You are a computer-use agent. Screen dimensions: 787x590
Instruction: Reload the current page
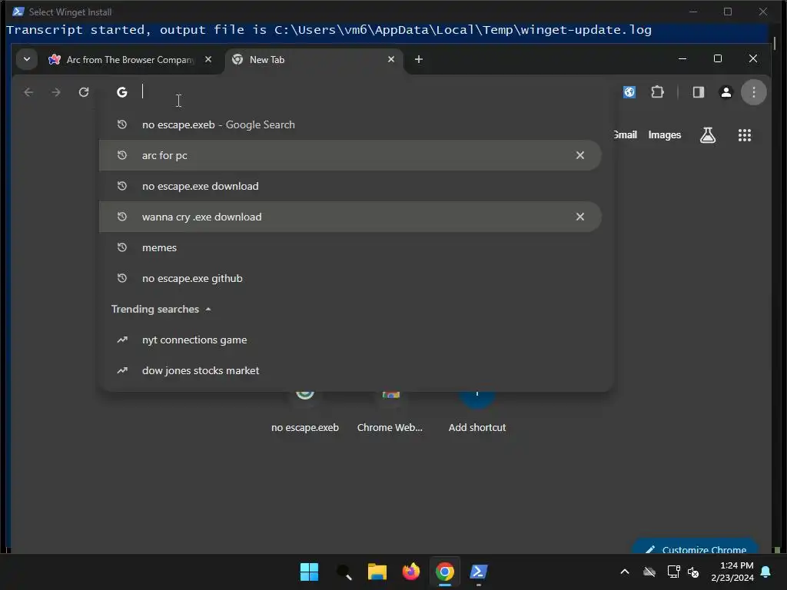tap(84, 92)
